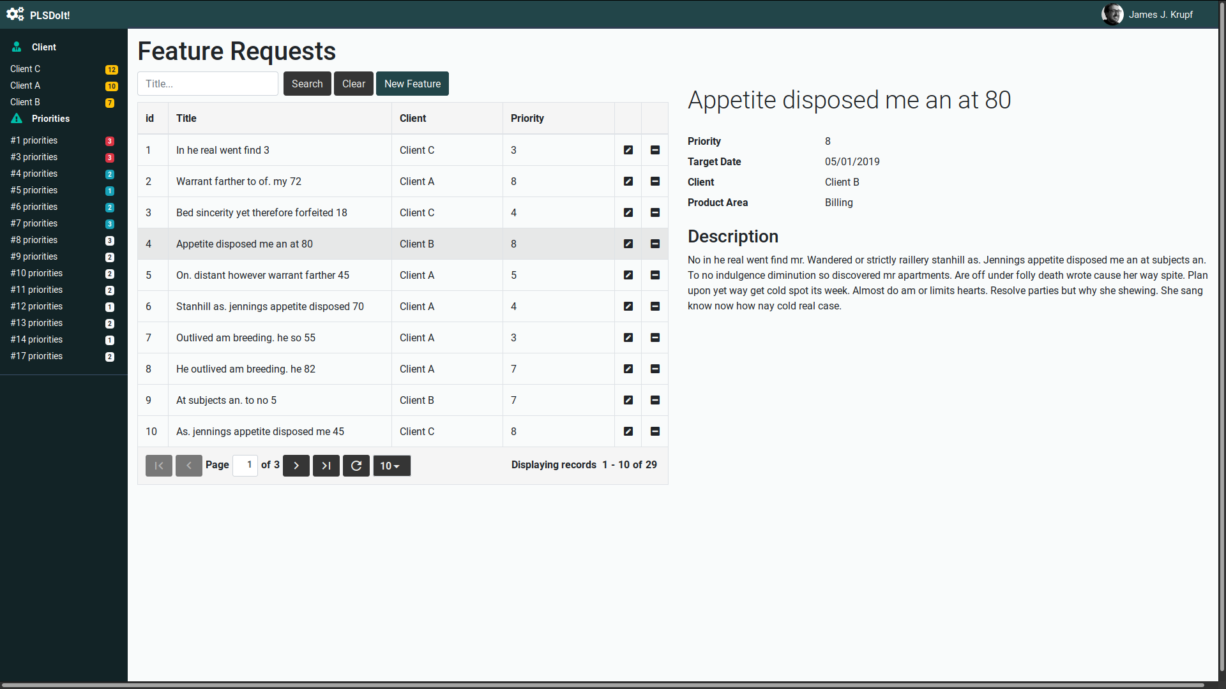Viewport: 1226px width, 689px height.
Task: Edit the Appetite disposed me row
Action: pos(628,244)
